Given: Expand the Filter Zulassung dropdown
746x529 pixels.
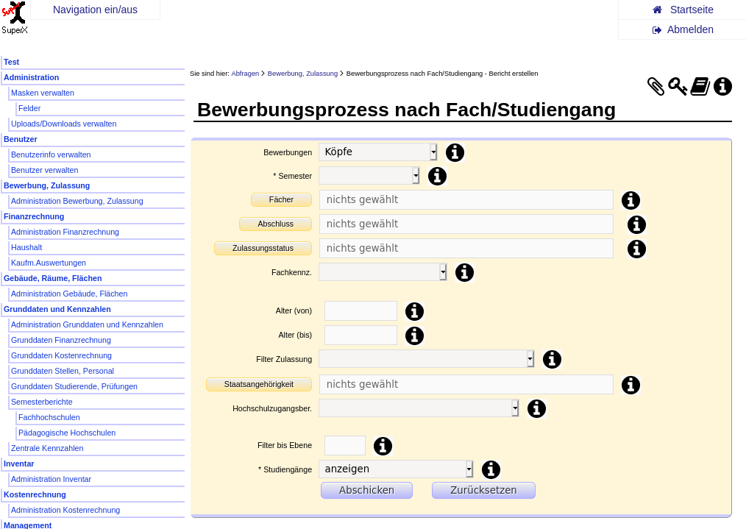Looking at the screenshot, I should coord(426,359).
